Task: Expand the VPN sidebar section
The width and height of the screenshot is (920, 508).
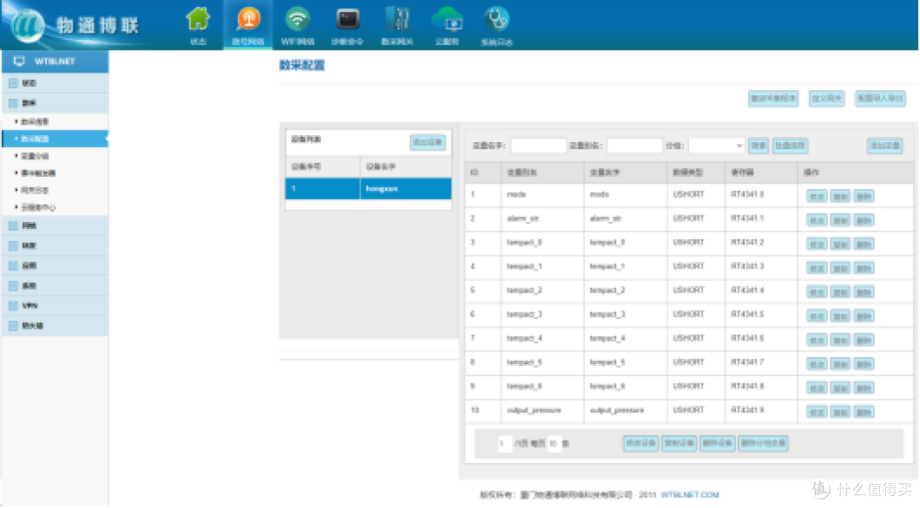Action: pyautogui.click(x=55, y=305)
